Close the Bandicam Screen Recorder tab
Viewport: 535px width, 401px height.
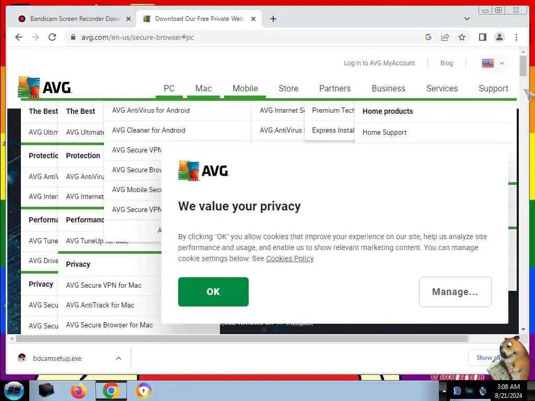click(129, 19)
